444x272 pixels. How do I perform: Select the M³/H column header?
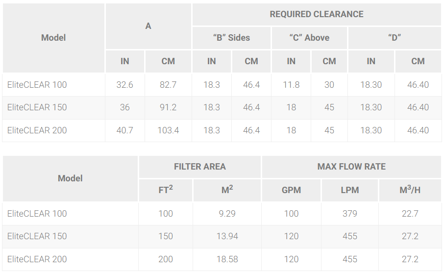click(x=410, y=190)
